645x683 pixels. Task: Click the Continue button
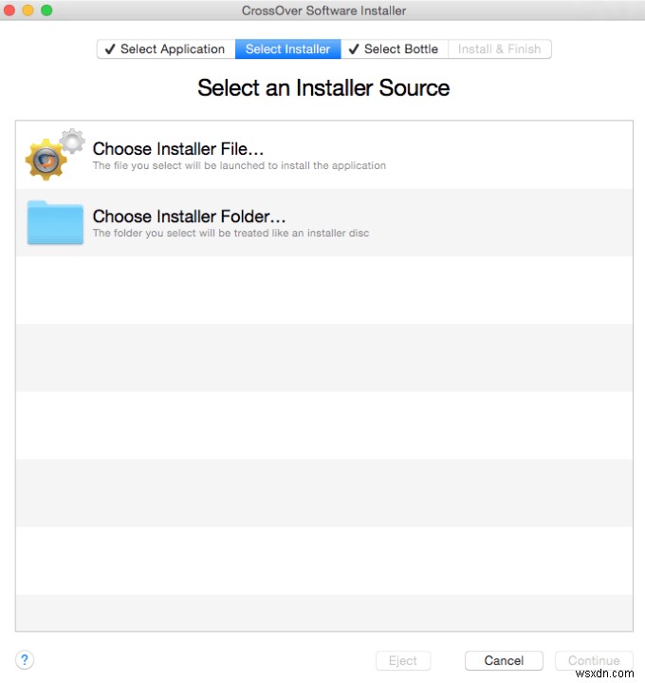pos(594,660)
